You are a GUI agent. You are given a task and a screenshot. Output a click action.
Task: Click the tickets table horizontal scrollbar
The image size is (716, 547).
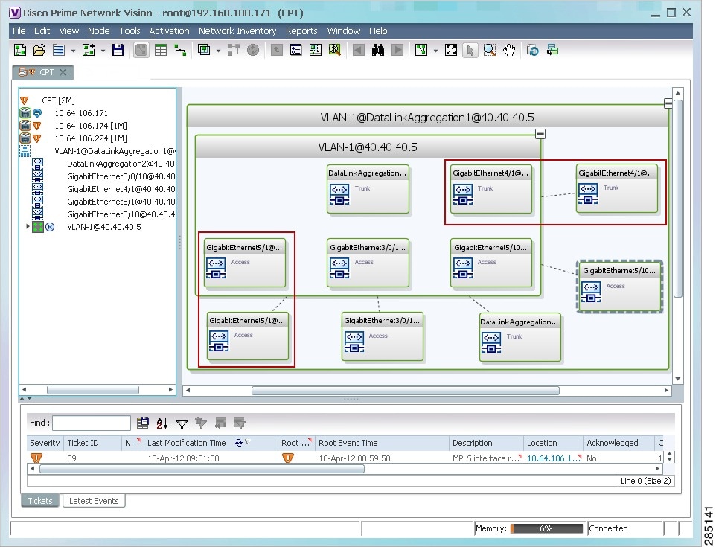pos(202,469)
